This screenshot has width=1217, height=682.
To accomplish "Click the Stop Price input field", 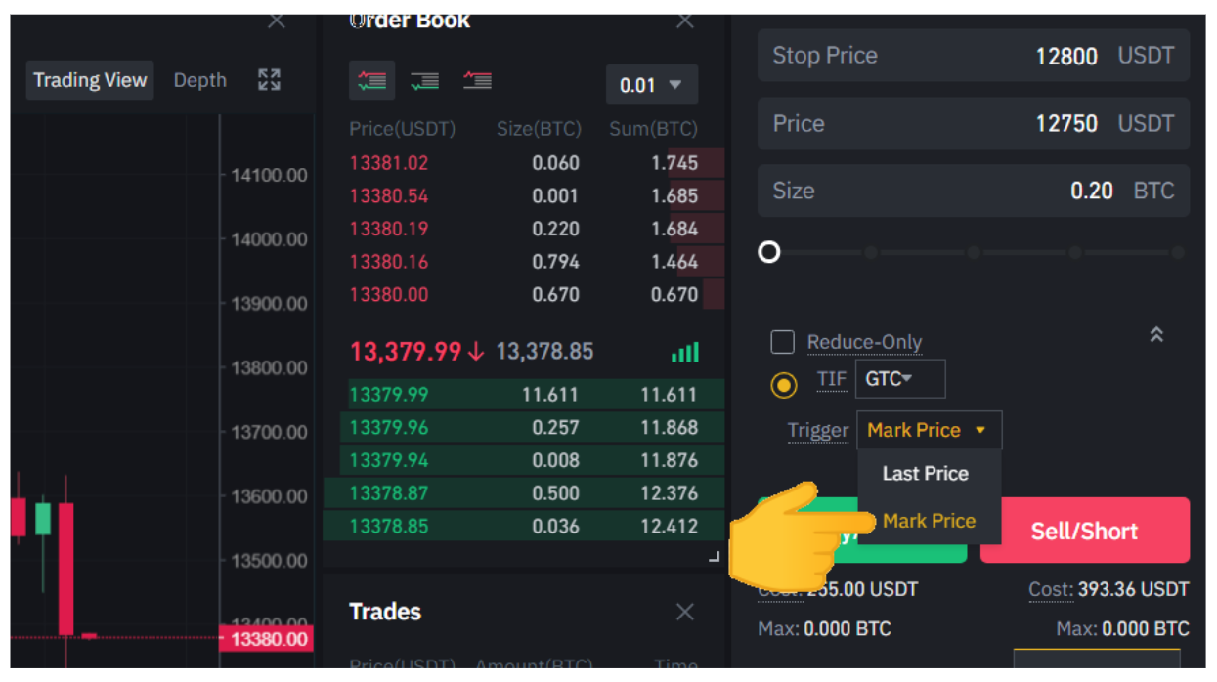I will click(973, 56).
